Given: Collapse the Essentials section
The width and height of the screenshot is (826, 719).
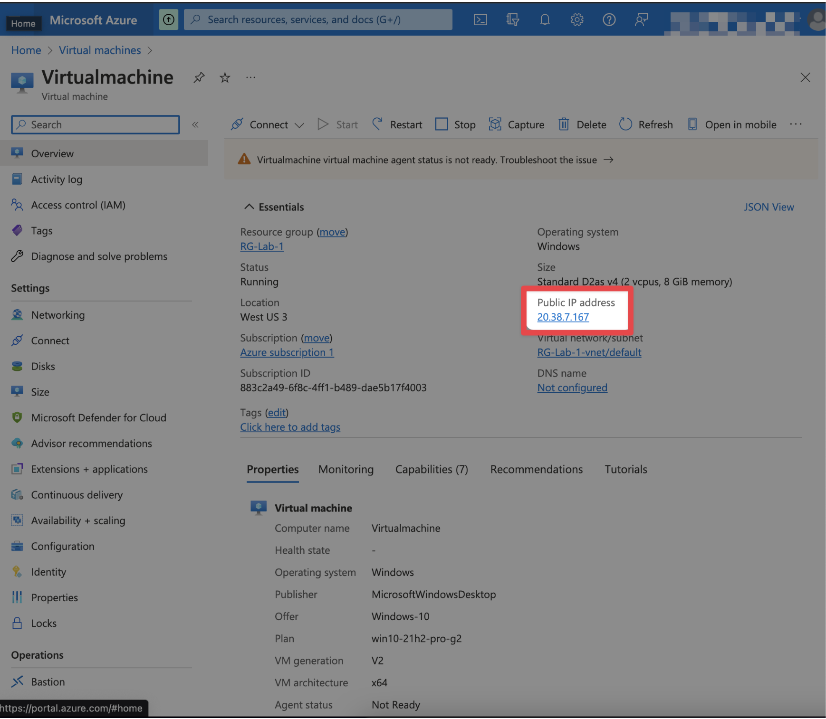Looking at the screenshot, I should click(249, 207).
